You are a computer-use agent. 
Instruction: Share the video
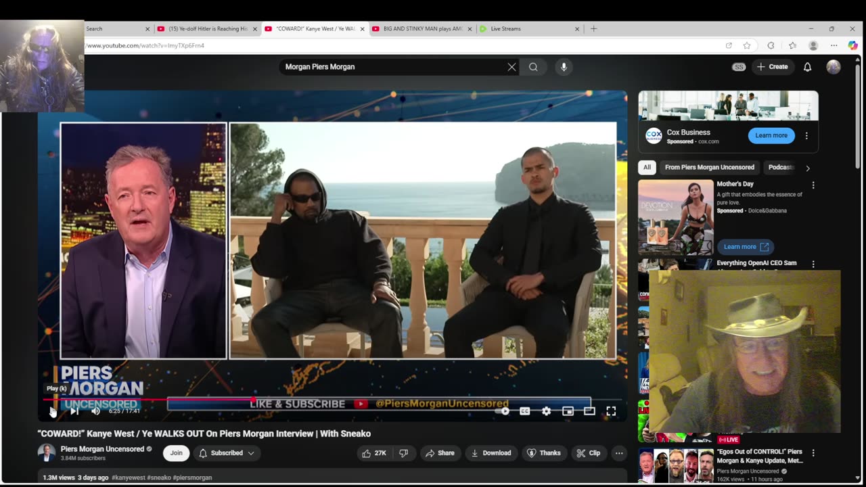pos(440,453)
